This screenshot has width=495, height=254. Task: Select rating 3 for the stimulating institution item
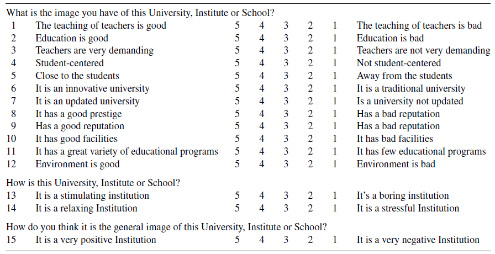point(286,196)
